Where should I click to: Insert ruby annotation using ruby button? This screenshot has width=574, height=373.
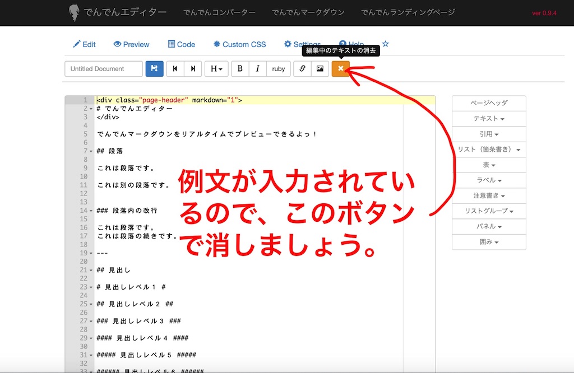point(279,69)
